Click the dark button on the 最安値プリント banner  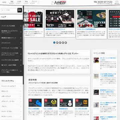pyautogui.click(x=70, y=25)
